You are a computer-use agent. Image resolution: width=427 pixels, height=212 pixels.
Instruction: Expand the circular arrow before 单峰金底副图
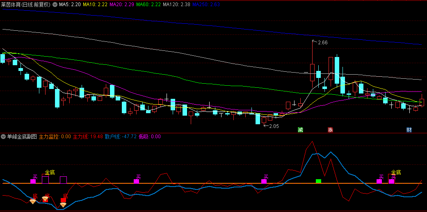point(4,137)
